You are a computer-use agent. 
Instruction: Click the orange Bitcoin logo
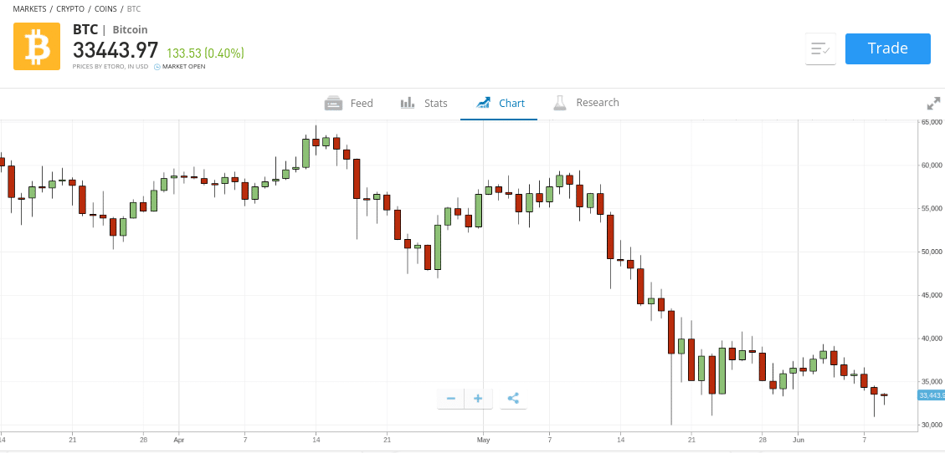point(37,47)
